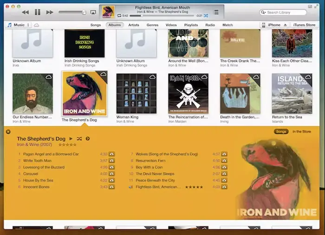The height and width of the screenshot is (235, 325).
Task: Download White Tooth Man from iCloud
Action: 112,161
